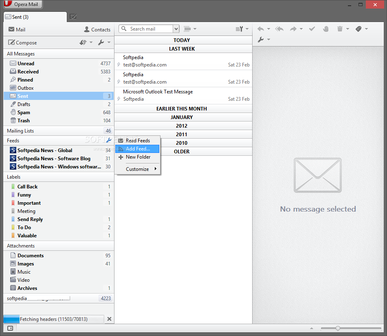Open the Spam folder
Viewport: 387px width, 336px height.
tap(59, 113)
